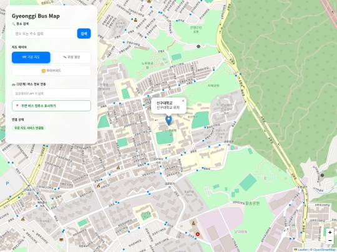
Task: Click the red pin icon in bus stops button
Action: 17,106
